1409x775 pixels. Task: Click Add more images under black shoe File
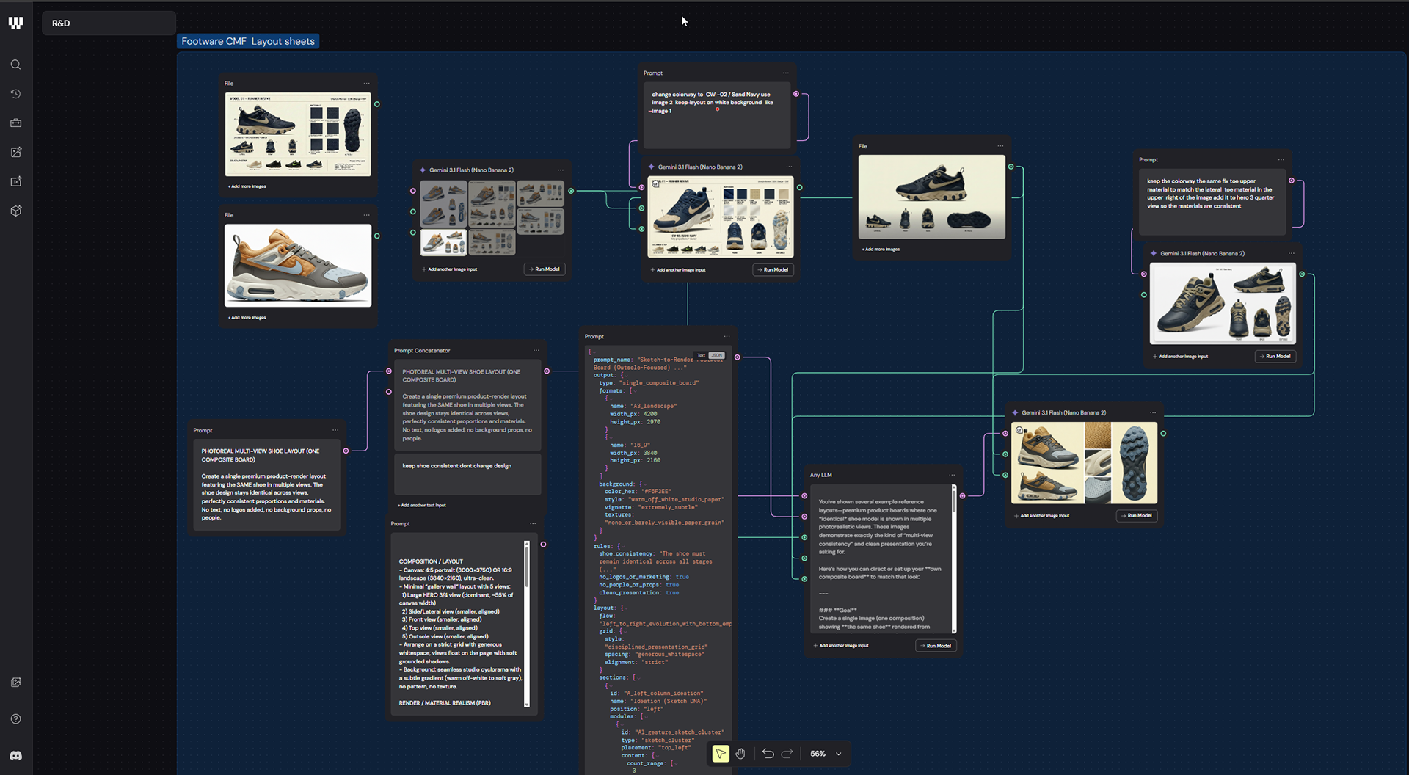tap(881, 250)
